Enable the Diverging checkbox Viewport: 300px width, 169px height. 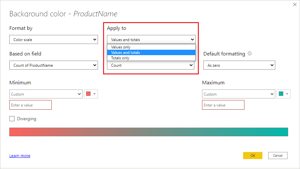click(12, 119)
